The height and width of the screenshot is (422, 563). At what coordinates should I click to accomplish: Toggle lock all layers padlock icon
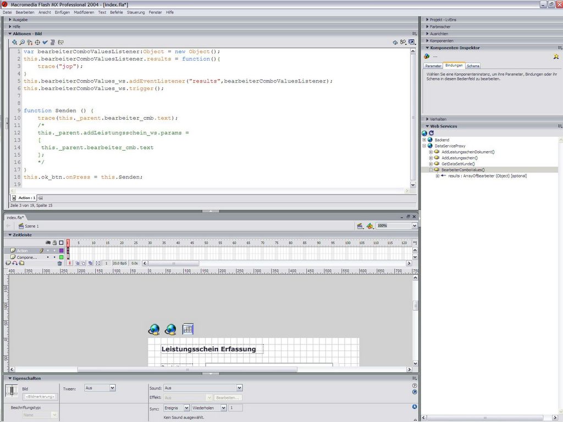point(54,242)
